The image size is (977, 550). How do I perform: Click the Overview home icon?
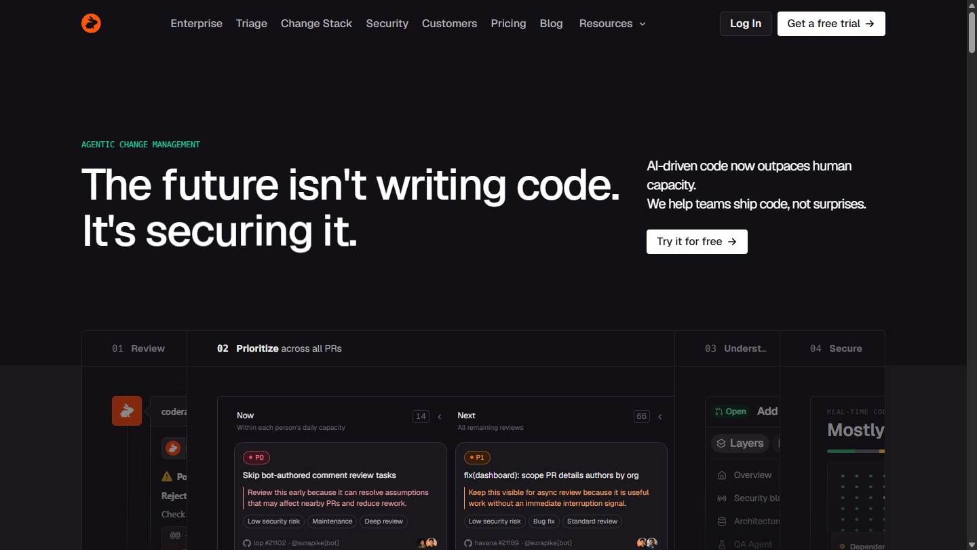[722, 475]
